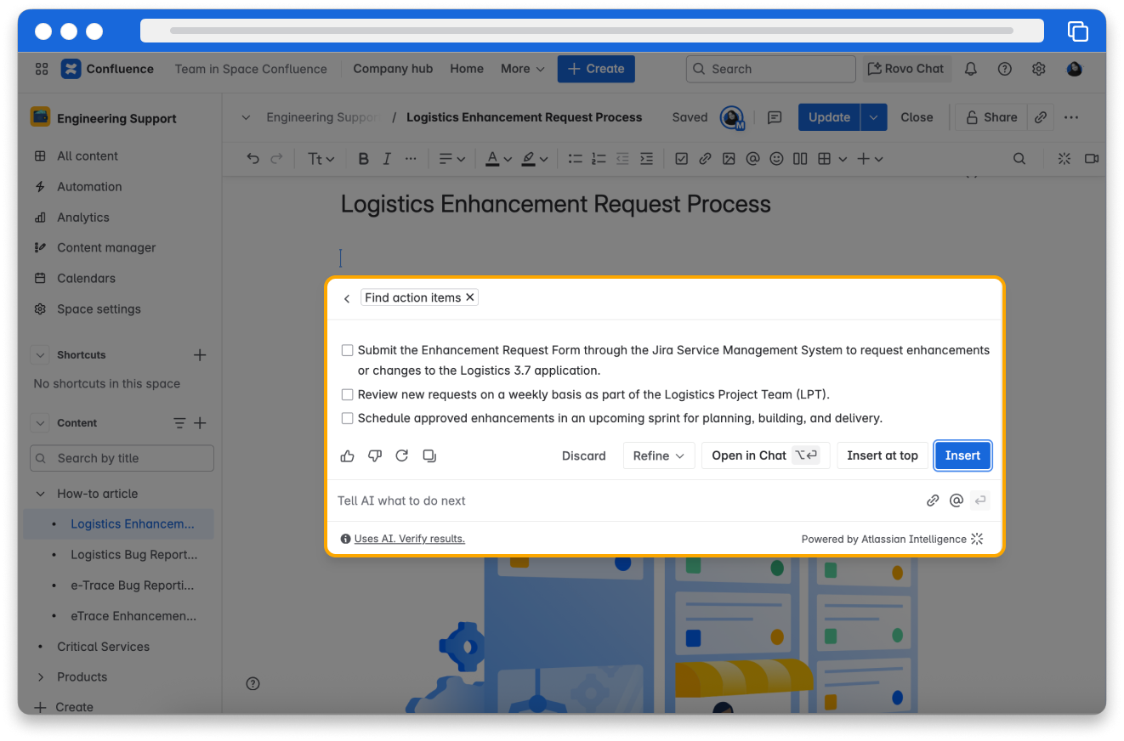The height and width of the screenshot is (741, 1124).
Task: Open the More menu in top navigation
Action: 522,69
